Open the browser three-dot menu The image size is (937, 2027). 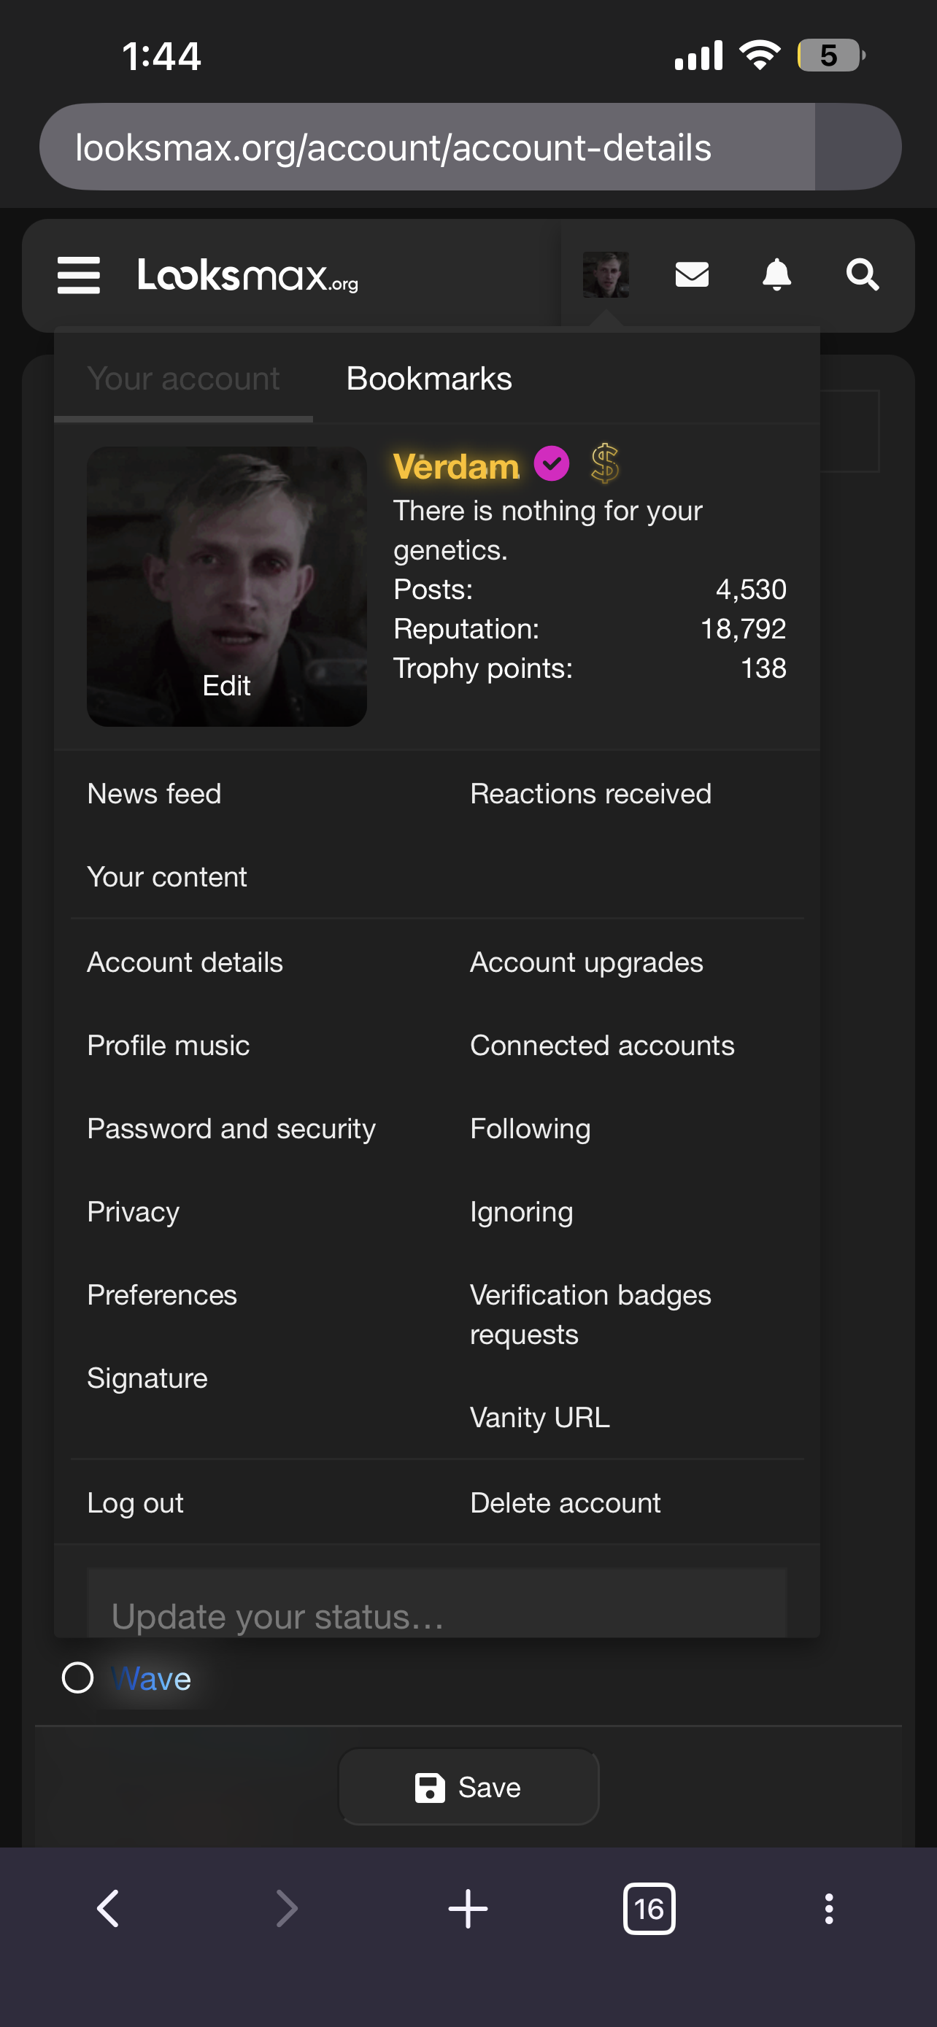828,1908
